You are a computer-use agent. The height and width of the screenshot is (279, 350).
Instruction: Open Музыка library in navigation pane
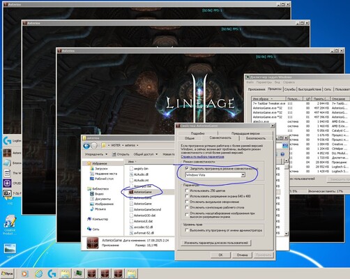[100, 209]
